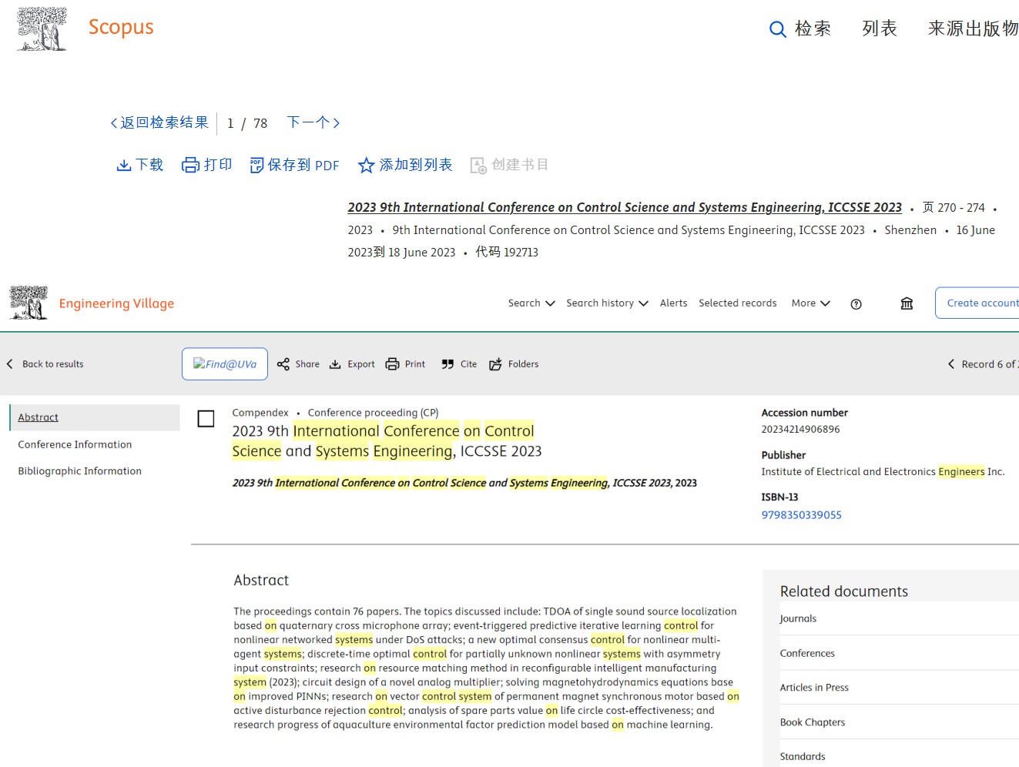Click the Scopus search magnifier icon
The image size is (1019, 767).
(778, 29)
